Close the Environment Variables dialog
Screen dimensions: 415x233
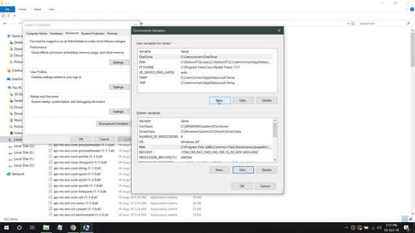click(x=279, y=30)
